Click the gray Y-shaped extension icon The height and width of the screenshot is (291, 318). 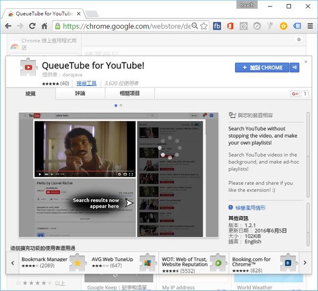click(270, 26)
